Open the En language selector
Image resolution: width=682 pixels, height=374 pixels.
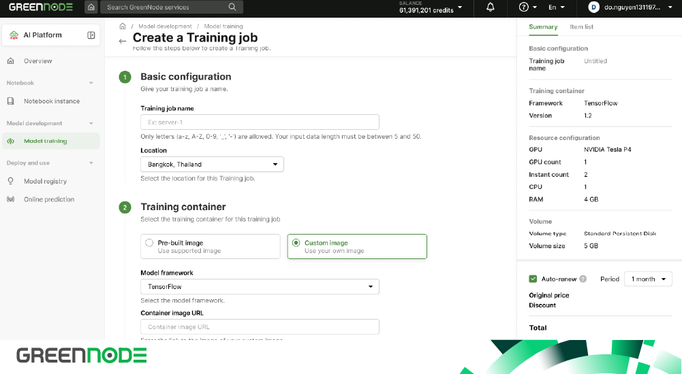click(557, 7)
